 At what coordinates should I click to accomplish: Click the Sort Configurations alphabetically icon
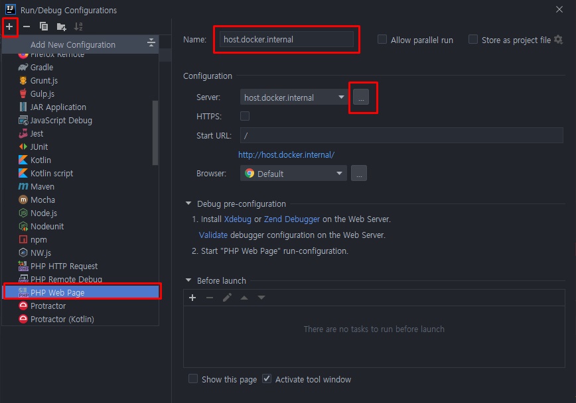78,27
